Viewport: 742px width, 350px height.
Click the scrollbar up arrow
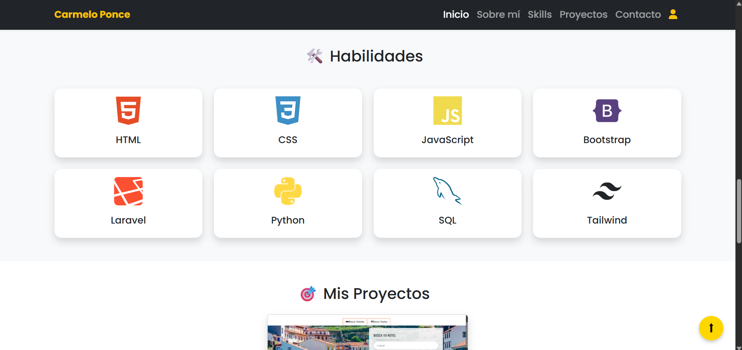(739, 3)
